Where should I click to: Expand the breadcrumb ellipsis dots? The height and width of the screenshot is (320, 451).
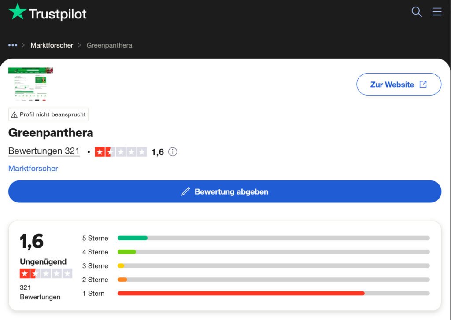tap(13, 45)
